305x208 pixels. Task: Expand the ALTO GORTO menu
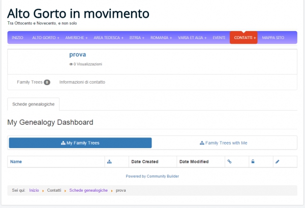coord(46,38)
